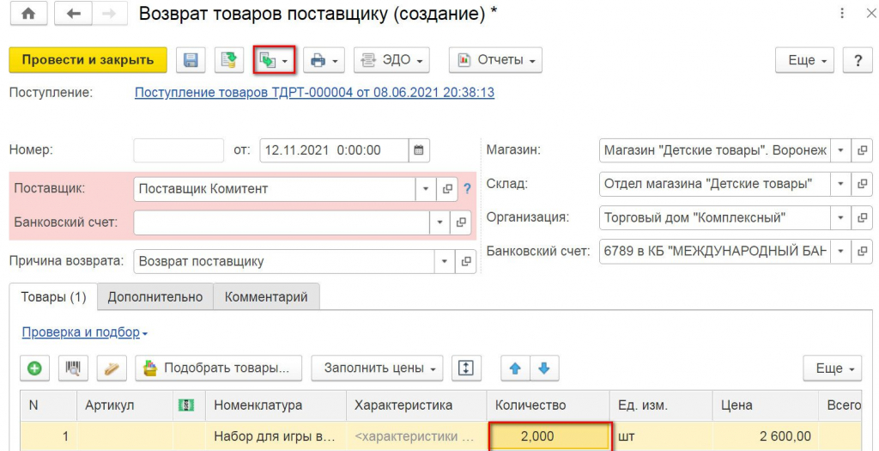
Task: Select the quantity cell 2,000
Action: pyautogui.click(x=549, y=436)
